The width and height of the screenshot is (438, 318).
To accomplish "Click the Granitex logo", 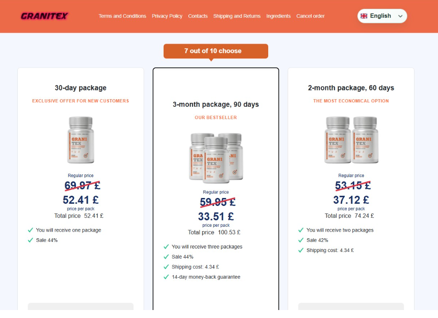I will tap(44, 16).
